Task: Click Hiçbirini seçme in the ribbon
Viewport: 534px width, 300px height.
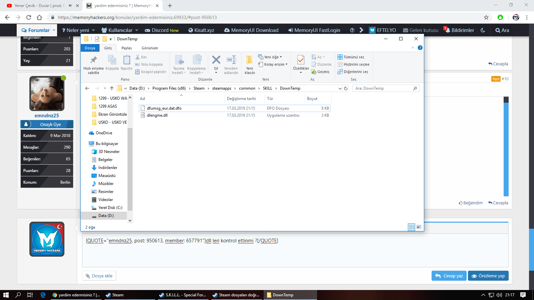Action: pyautogui.click(x=353, y=64)
